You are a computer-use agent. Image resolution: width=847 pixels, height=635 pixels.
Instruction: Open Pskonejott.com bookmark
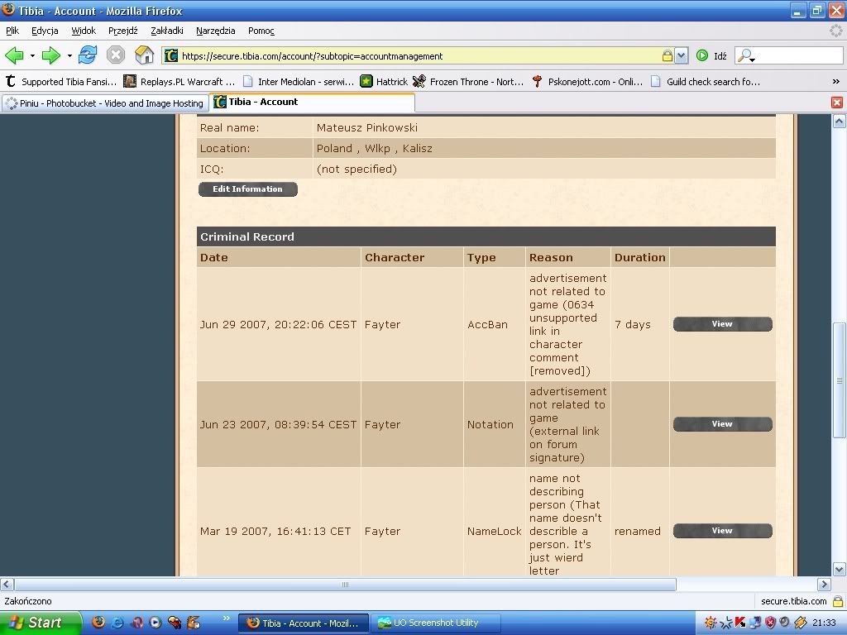point(588,82)
